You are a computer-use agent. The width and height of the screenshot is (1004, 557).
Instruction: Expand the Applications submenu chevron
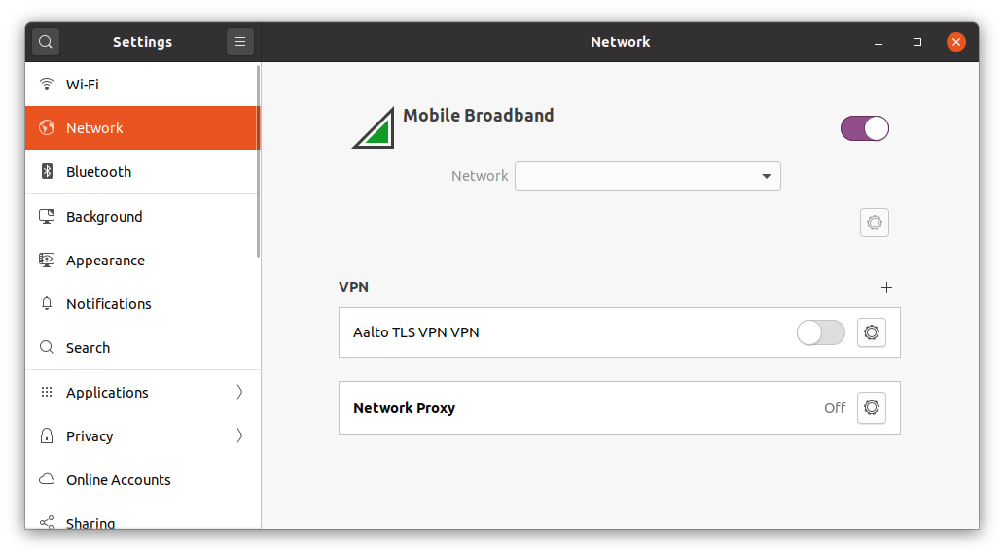pos(239,393)
